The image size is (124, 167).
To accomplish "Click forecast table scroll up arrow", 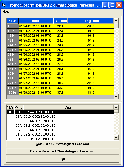I will pyautogui.click(x=116, y=20).
